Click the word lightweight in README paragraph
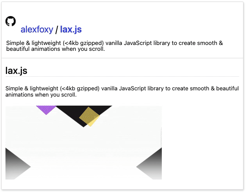Screen dimensions: 247x194 44,88
